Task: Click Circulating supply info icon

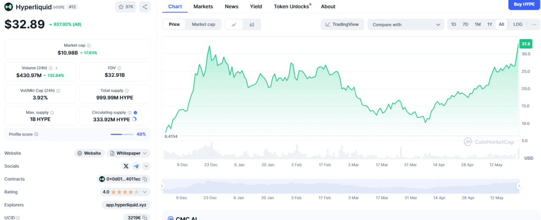Action: click(129, 112)
